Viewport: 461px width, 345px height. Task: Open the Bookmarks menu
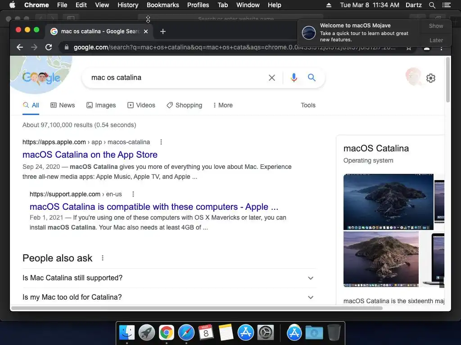(x=163, y=5)
